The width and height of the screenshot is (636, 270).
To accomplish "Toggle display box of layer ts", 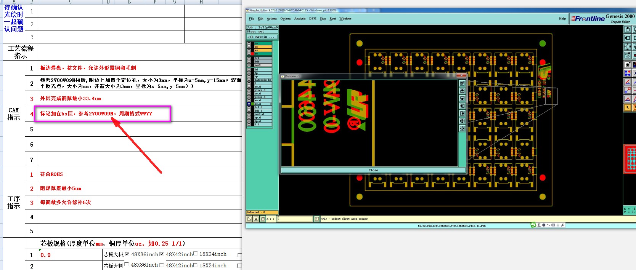I will [249, 43].
